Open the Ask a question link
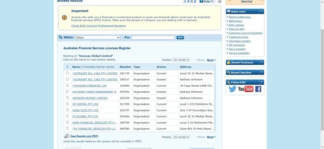The image size is (324, 149). [237, 49]
